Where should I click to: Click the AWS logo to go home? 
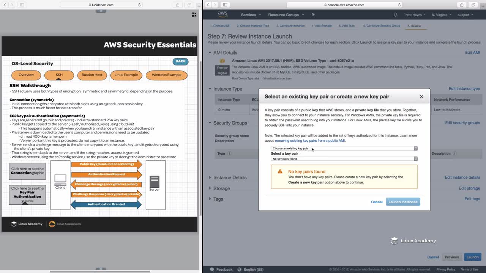pos(222,14)
